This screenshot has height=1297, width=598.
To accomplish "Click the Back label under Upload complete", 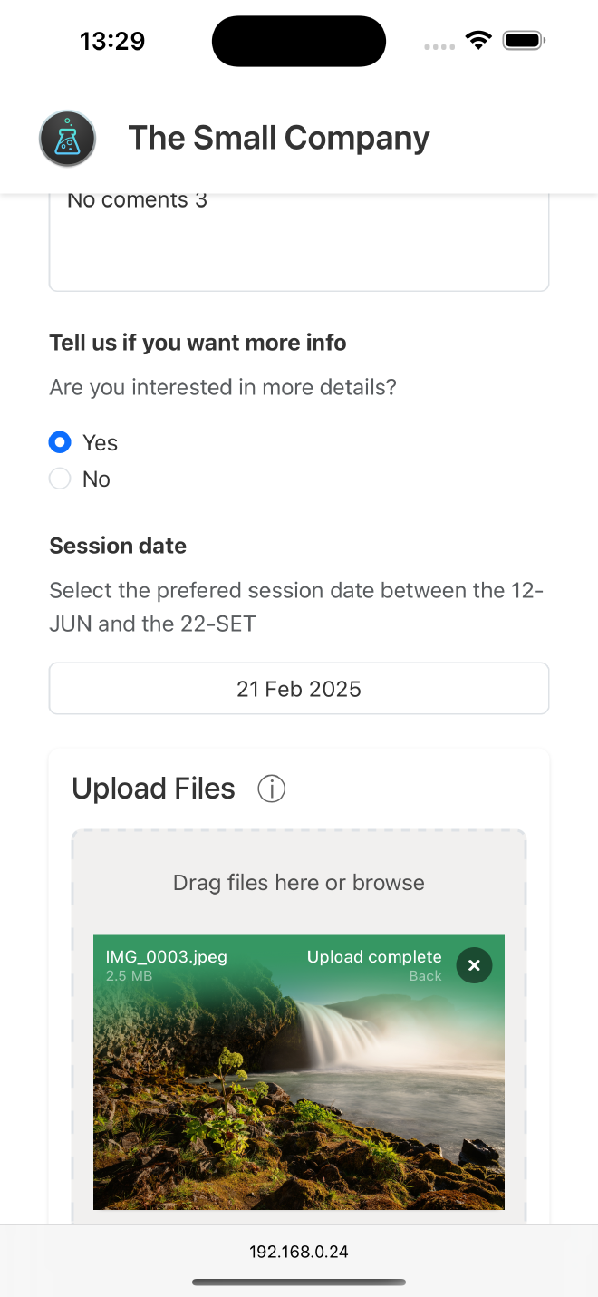I will click(x=425, y=976).
